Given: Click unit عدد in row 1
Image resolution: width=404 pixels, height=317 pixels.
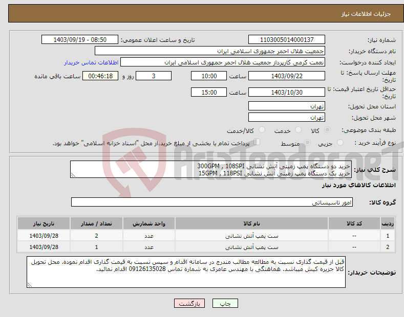Looking at the screenshot, I should [x=149, y=236].
